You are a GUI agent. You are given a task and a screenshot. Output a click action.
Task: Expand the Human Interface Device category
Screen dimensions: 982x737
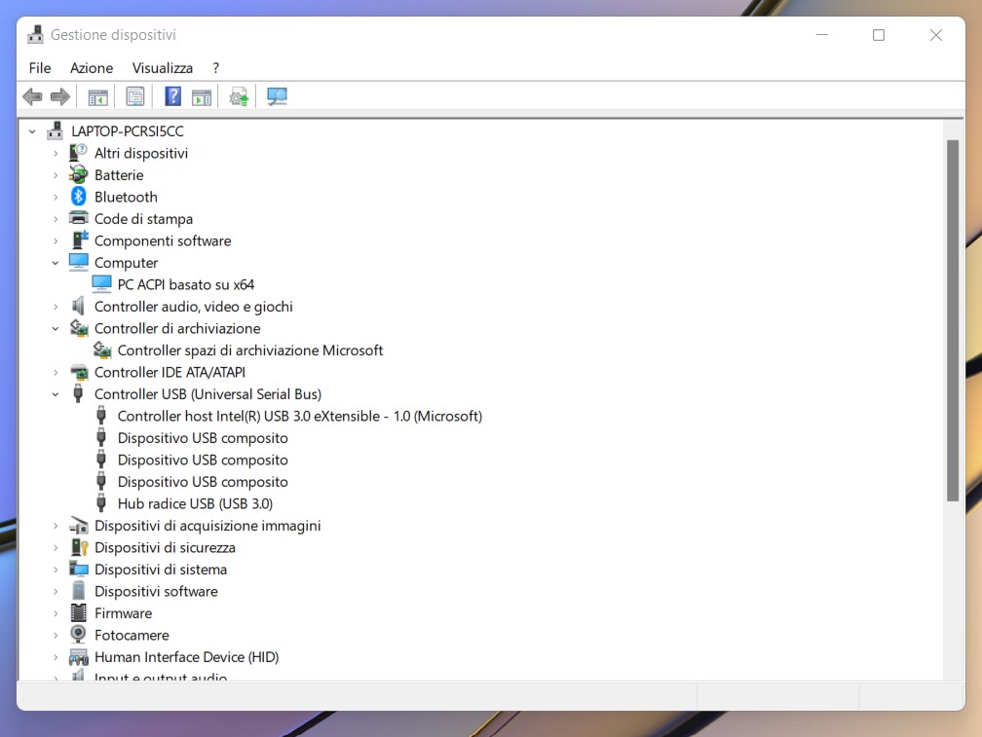56,657
